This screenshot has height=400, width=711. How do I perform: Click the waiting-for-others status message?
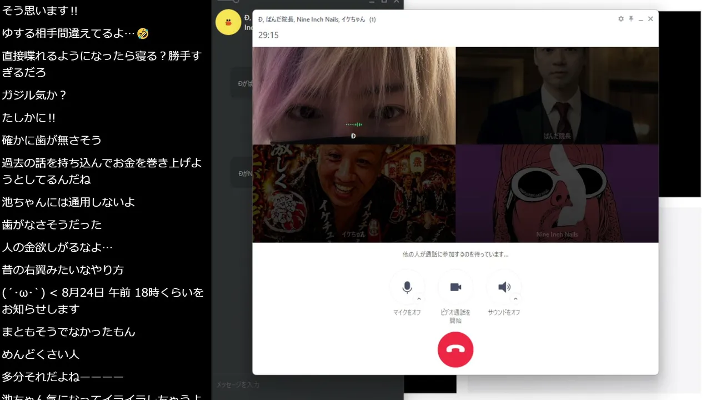pyautogui.click(x=455, y=254)
